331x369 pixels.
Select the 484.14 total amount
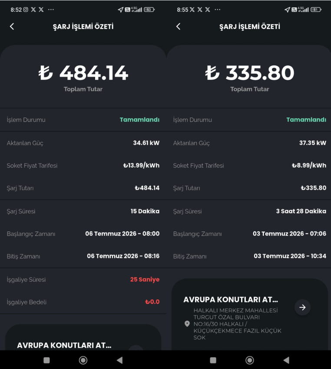click(83, 73)
